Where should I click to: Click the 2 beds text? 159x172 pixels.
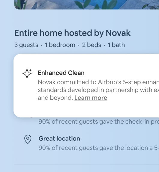(91, 45)
